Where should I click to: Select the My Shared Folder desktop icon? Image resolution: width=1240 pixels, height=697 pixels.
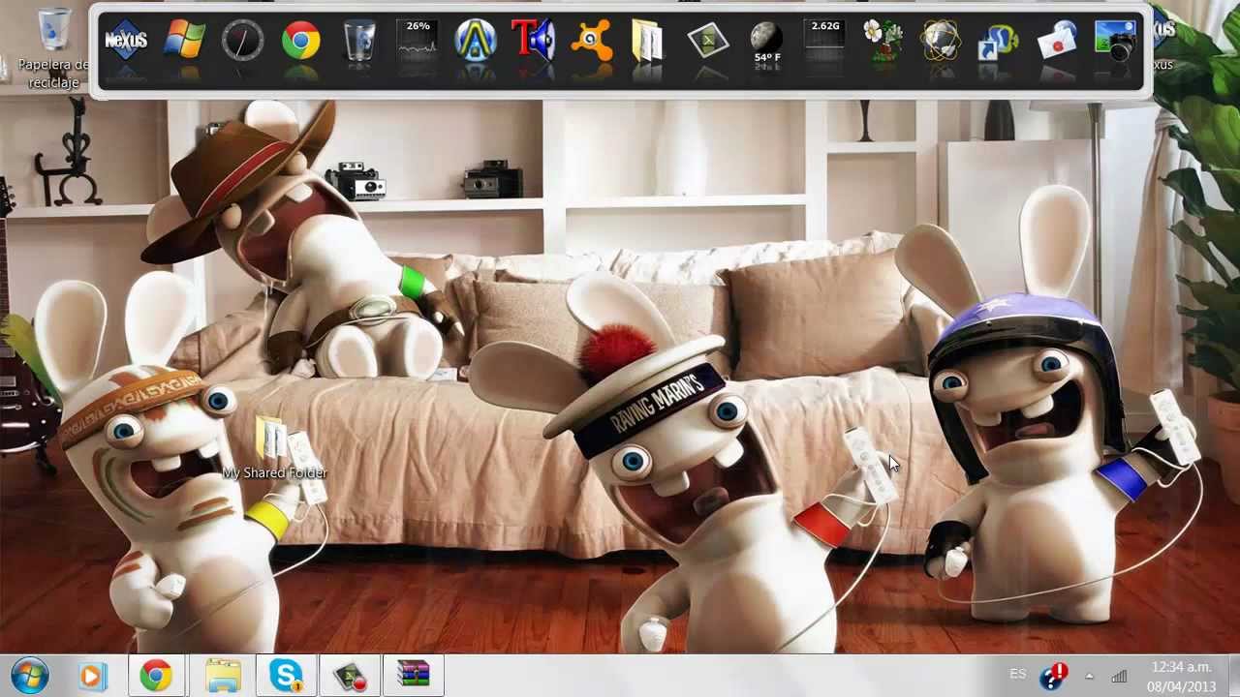[275, 447]
